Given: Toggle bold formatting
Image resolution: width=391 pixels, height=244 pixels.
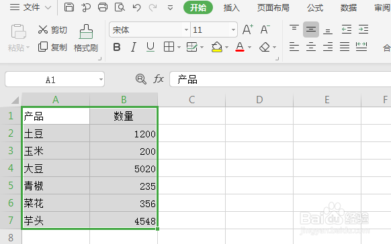Looking at the screenshot, I should click(117, 47).
